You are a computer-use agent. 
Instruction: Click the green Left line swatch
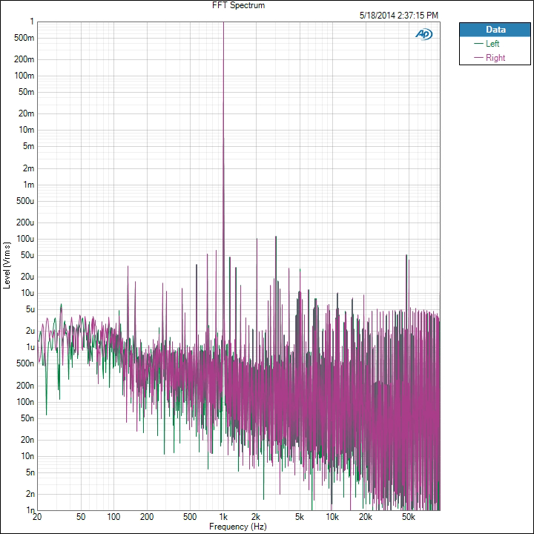(478, 44)
